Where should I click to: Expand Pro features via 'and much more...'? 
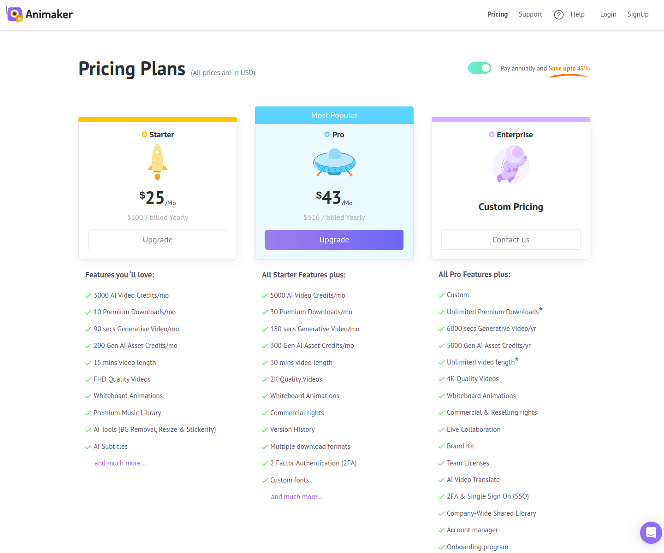(x=297, y=497)
